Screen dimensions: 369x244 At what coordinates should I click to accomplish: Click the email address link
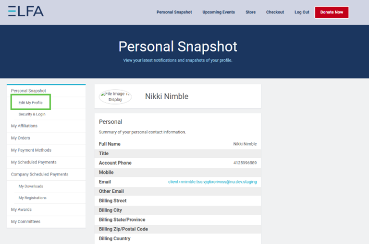[x=212, y=182]
